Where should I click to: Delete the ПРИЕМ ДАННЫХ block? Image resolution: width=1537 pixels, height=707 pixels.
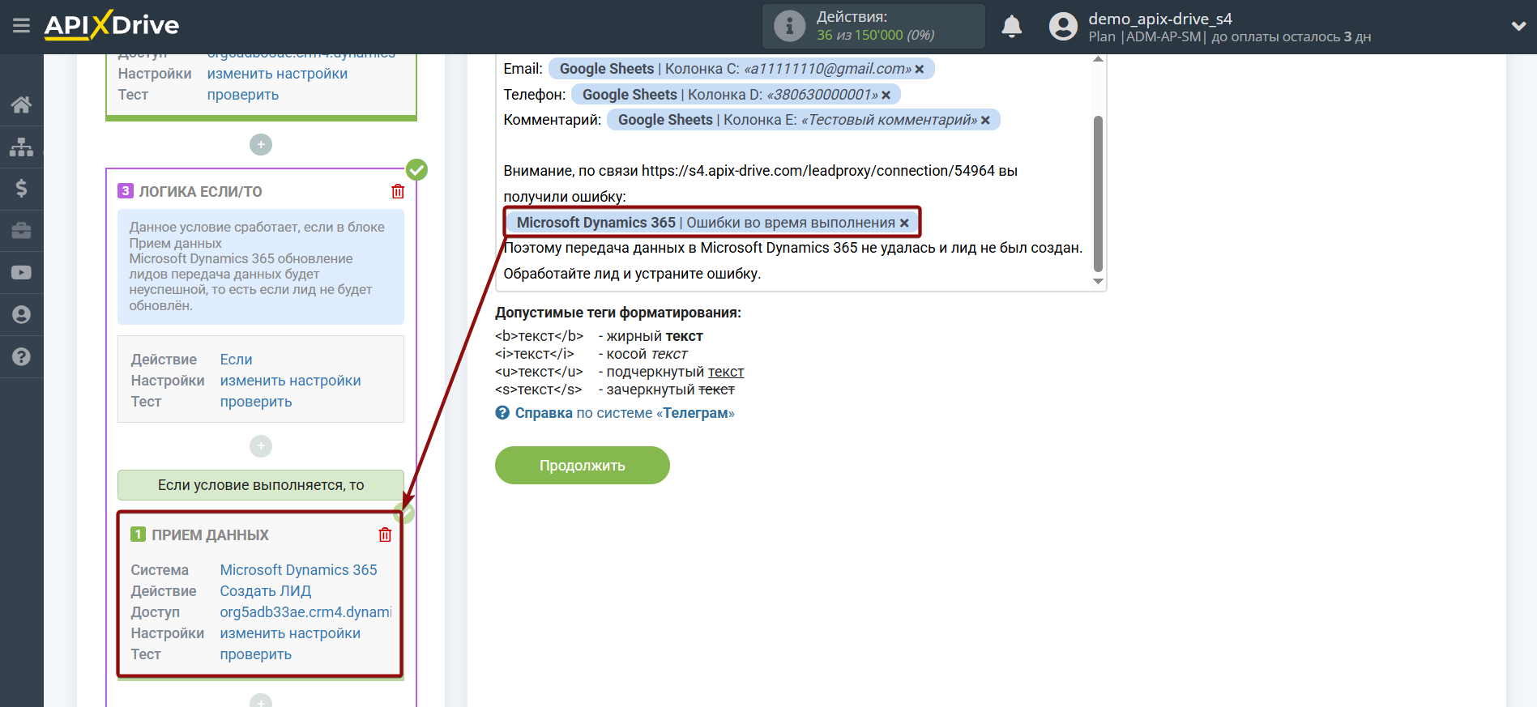(x=385, y=535)
